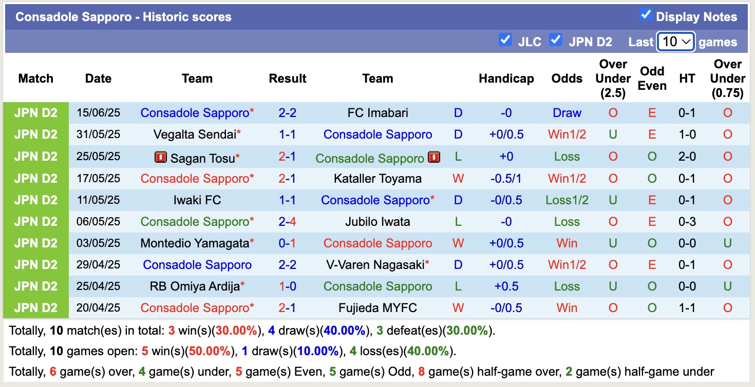
Task: Click the JPN D2 badge on the RB Omiya Ardija row
Action: click(36, 286)
